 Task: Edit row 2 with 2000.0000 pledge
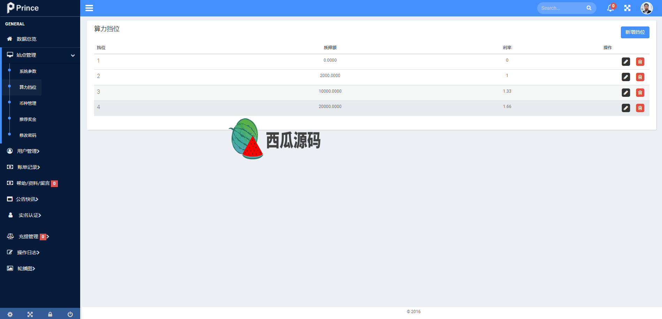[x=626, y=77]
